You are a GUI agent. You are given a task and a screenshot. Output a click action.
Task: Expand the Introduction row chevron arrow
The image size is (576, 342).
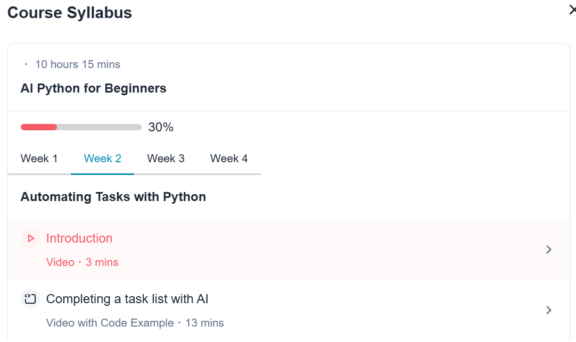coord(549,249)
